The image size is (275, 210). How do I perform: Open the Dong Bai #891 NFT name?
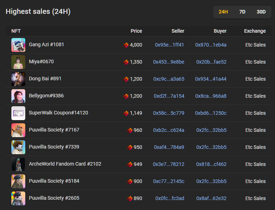[45, 79]
